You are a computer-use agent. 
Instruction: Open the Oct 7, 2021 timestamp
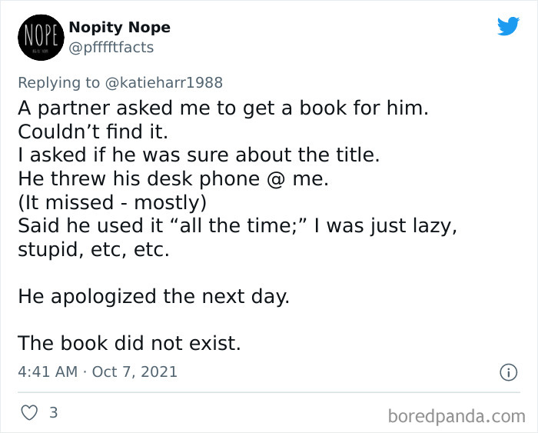tap(134, 372)
